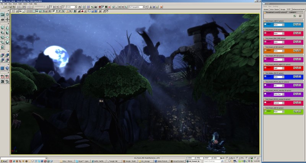The height and width of the screenshot is (163, 306).
Task: Open the No Propagation dropdown
Action: tap(137, 7)
